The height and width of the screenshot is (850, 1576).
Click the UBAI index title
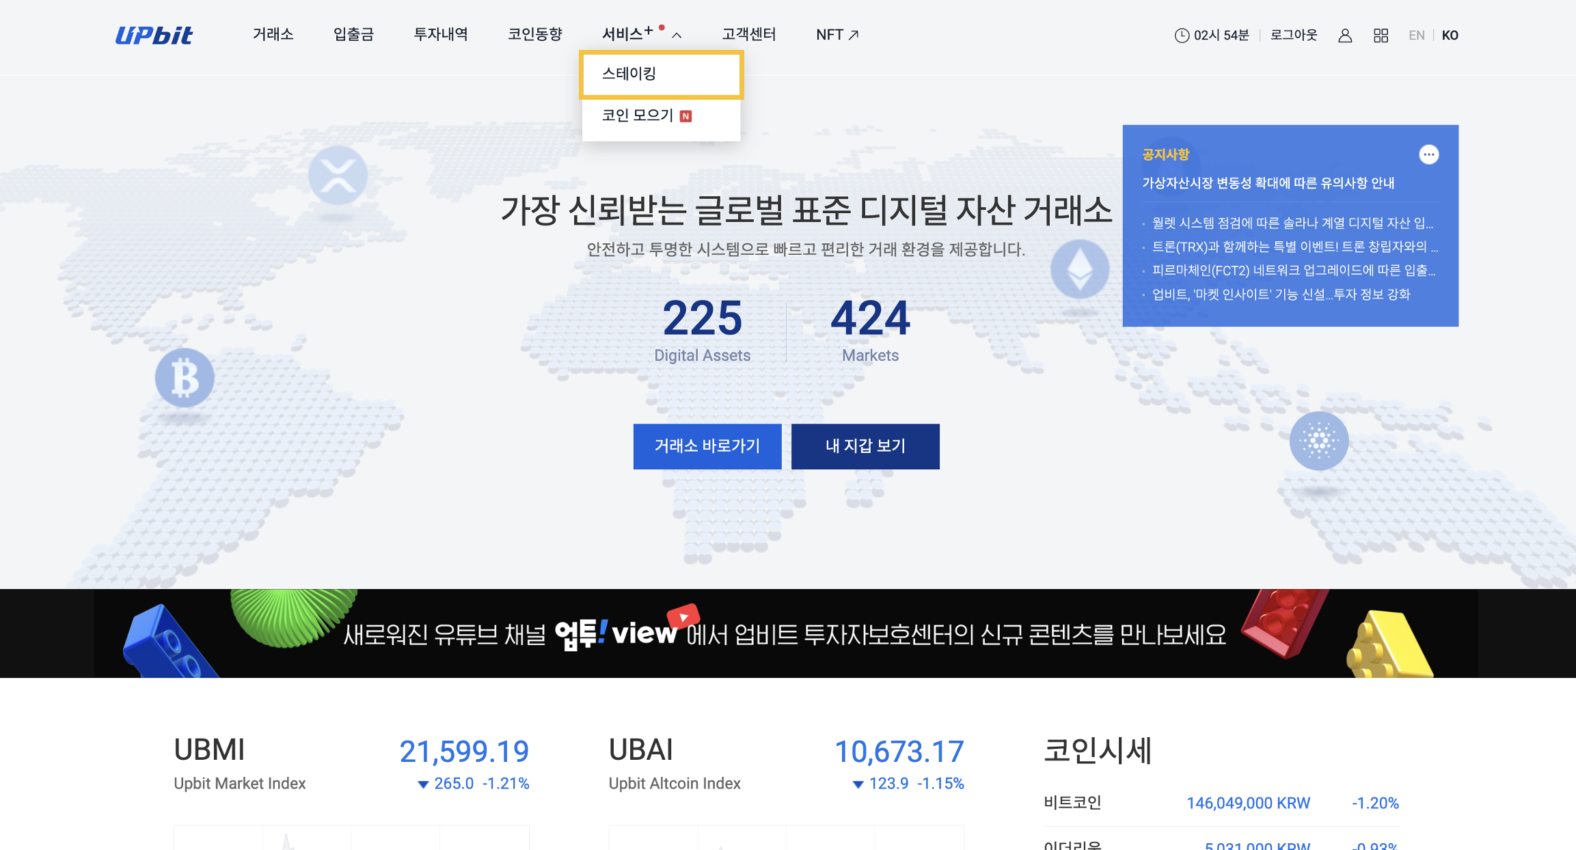click(x=641, y=750)
